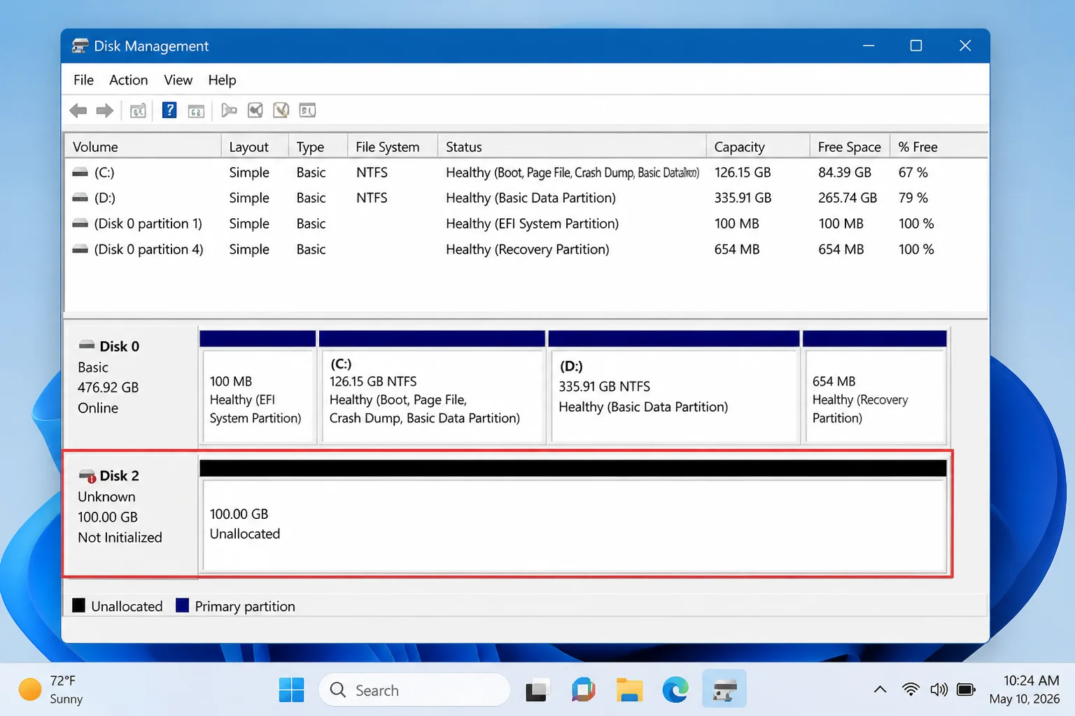The image size is (1075, 716).
Task: Select the (D:) 335.91 GB NTFS partition block
Action: pos(674,387)
